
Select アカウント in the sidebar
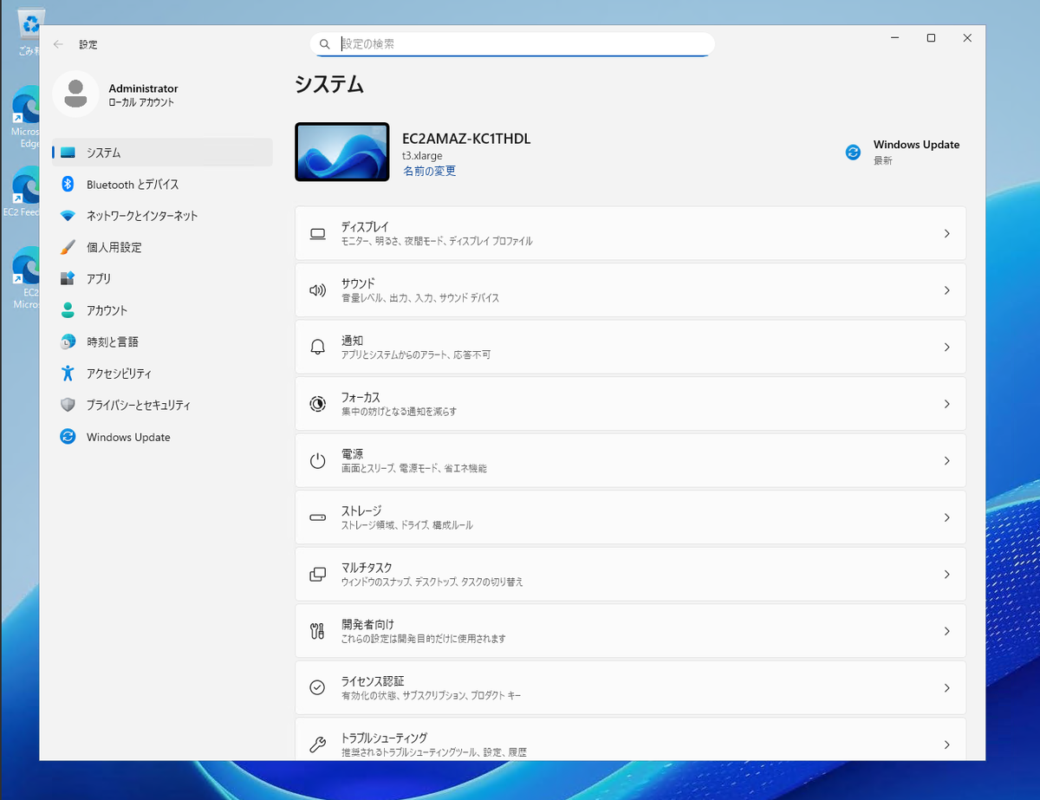(162, 310)
